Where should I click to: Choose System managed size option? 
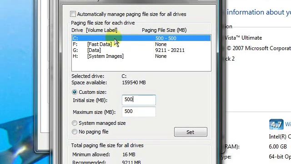coord(75,123)
